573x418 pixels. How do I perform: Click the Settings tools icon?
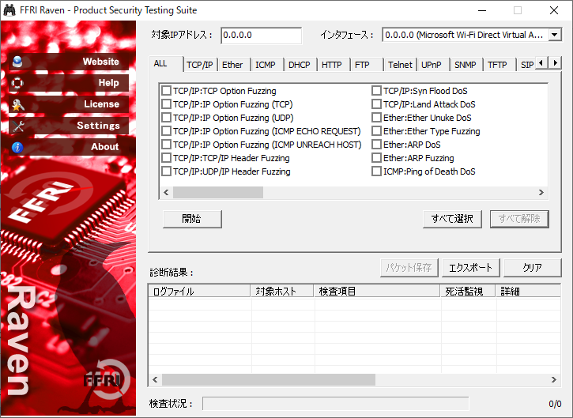pos(18,126)
